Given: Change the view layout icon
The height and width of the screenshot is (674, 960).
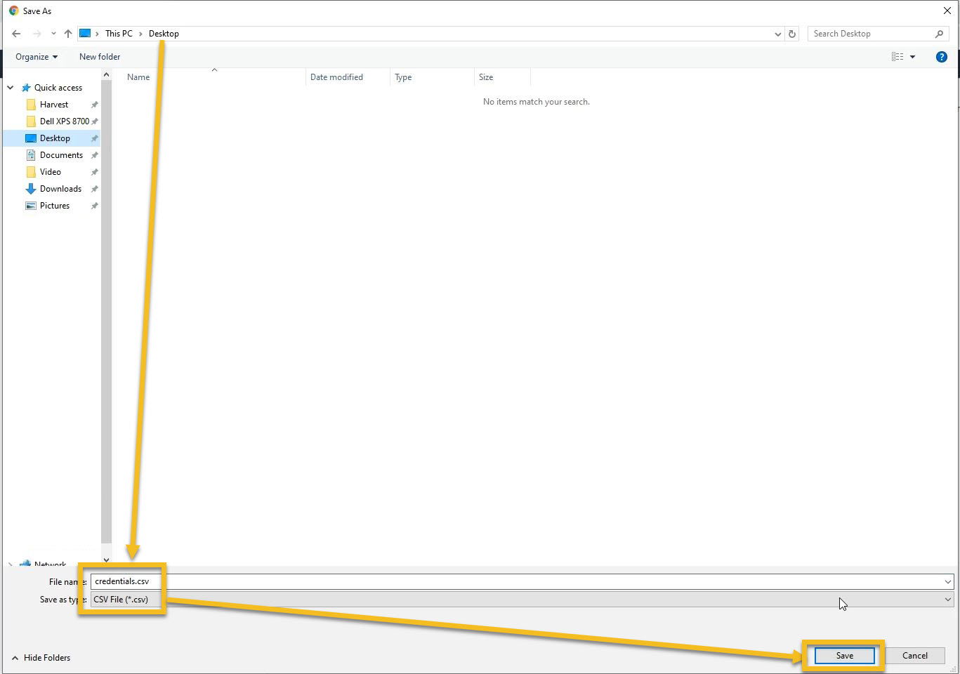Looking at the screenshot, I should coord(897,57).
